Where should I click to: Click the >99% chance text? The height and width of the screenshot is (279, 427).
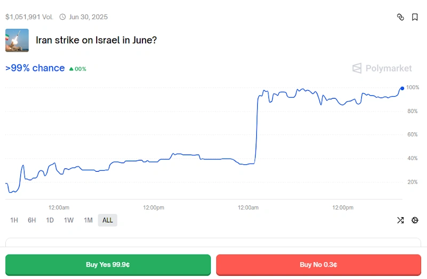[x=35, y=68]
